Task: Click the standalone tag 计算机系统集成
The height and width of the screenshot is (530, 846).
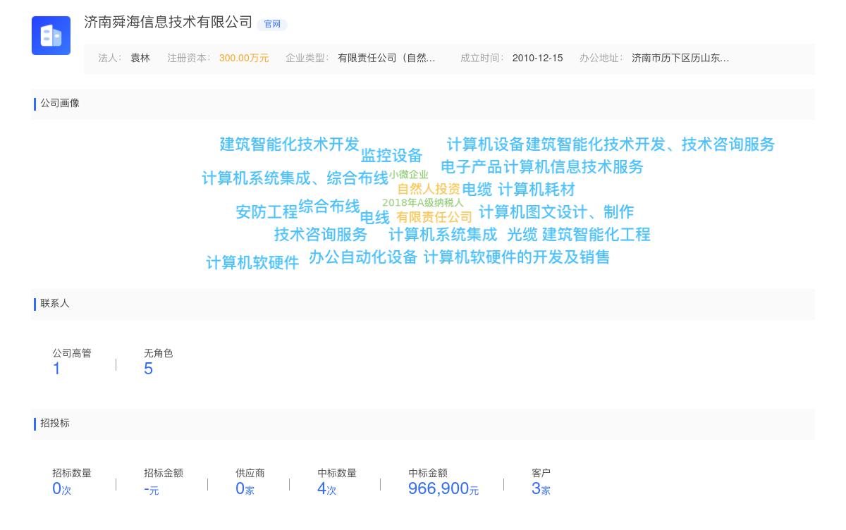Action: tap(443, 235)
